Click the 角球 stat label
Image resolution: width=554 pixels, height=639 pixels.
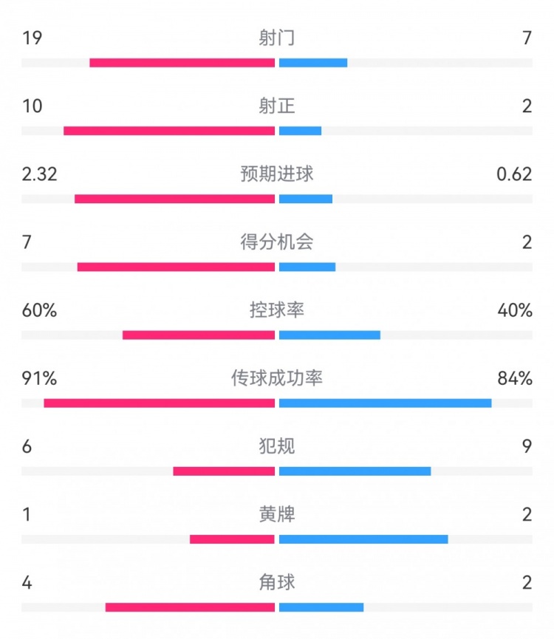[277, 582]
